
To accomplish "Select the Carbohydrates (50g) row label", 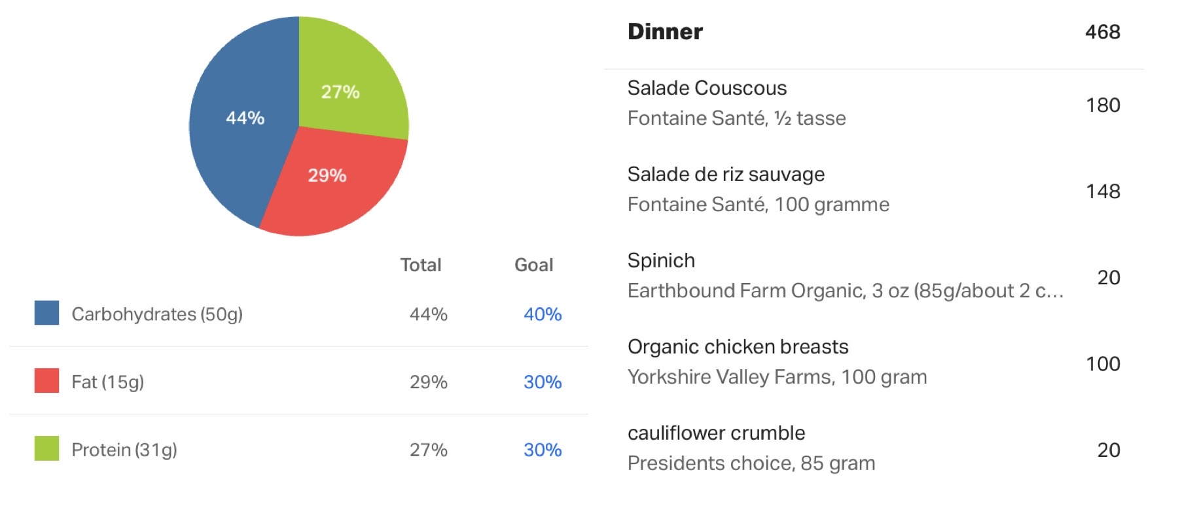I will pyautogui.click(x=157, y=314).
